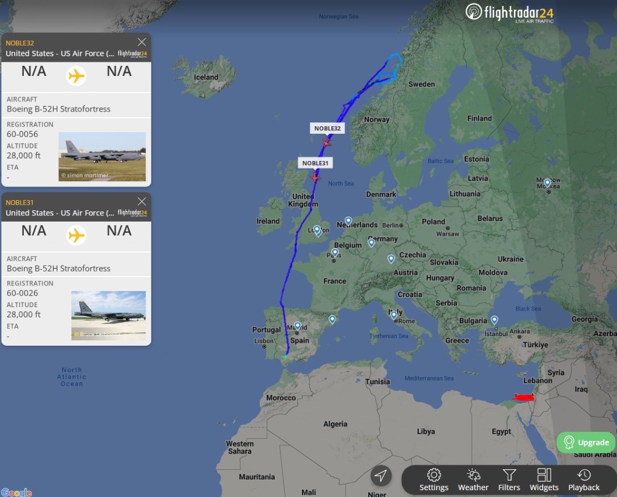View the B-52H photo for 60-0056
The width and height of the screenshot is (617, 497).
pos(102,156)
